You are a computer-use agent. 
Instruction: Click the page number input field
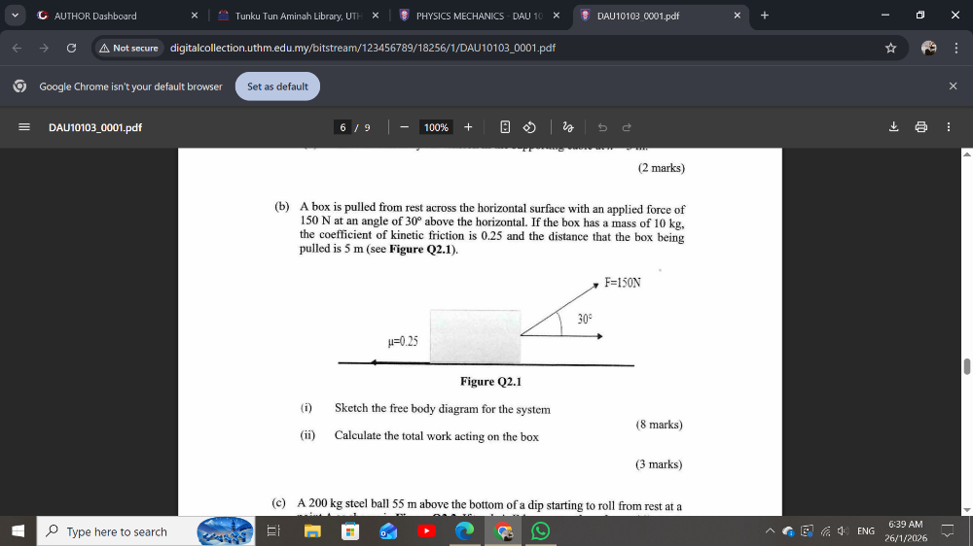pos(343,127)
